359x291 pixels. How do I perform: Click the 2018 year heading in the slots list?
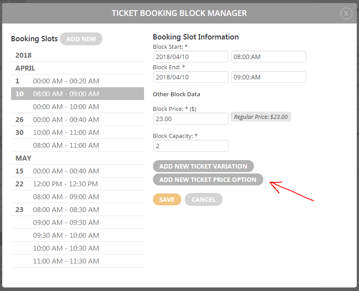[23, 55]
